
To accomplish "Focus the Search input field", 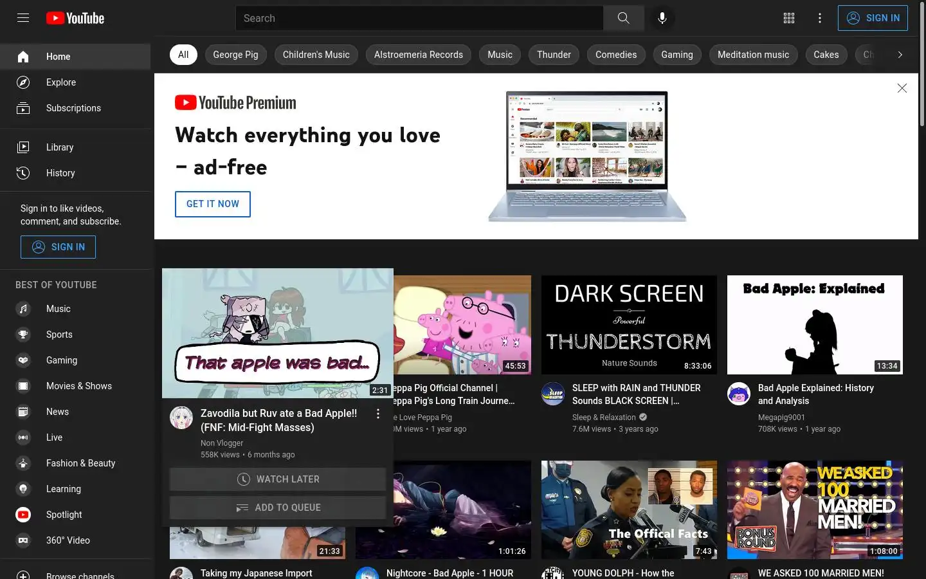I will pos(419,18).
